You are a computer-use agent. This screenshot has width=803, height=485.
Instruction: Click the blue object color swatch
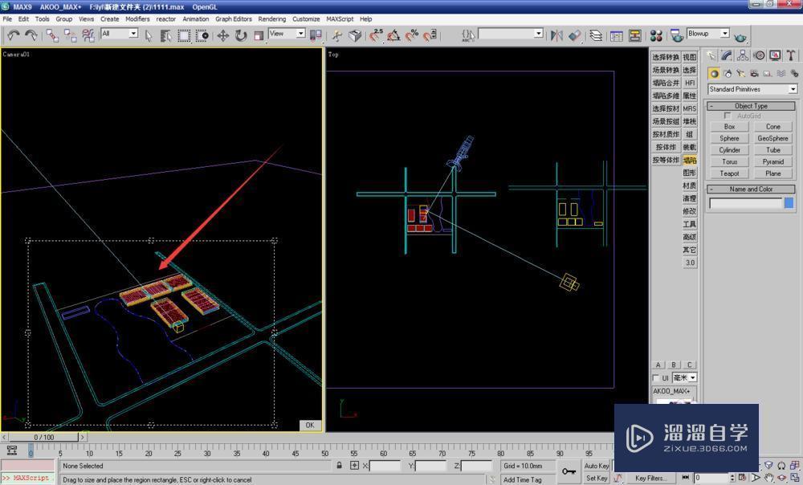[789, 203]
